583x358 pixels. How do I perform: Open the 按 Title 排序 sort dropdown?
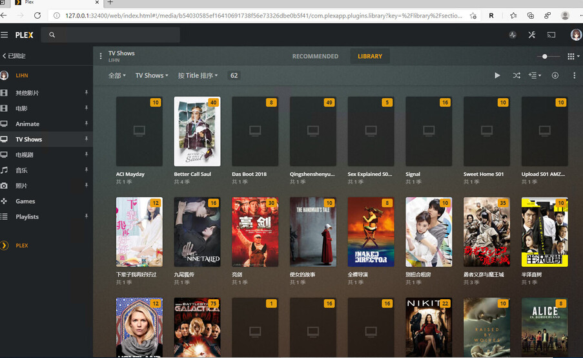[x=198, y=76]
